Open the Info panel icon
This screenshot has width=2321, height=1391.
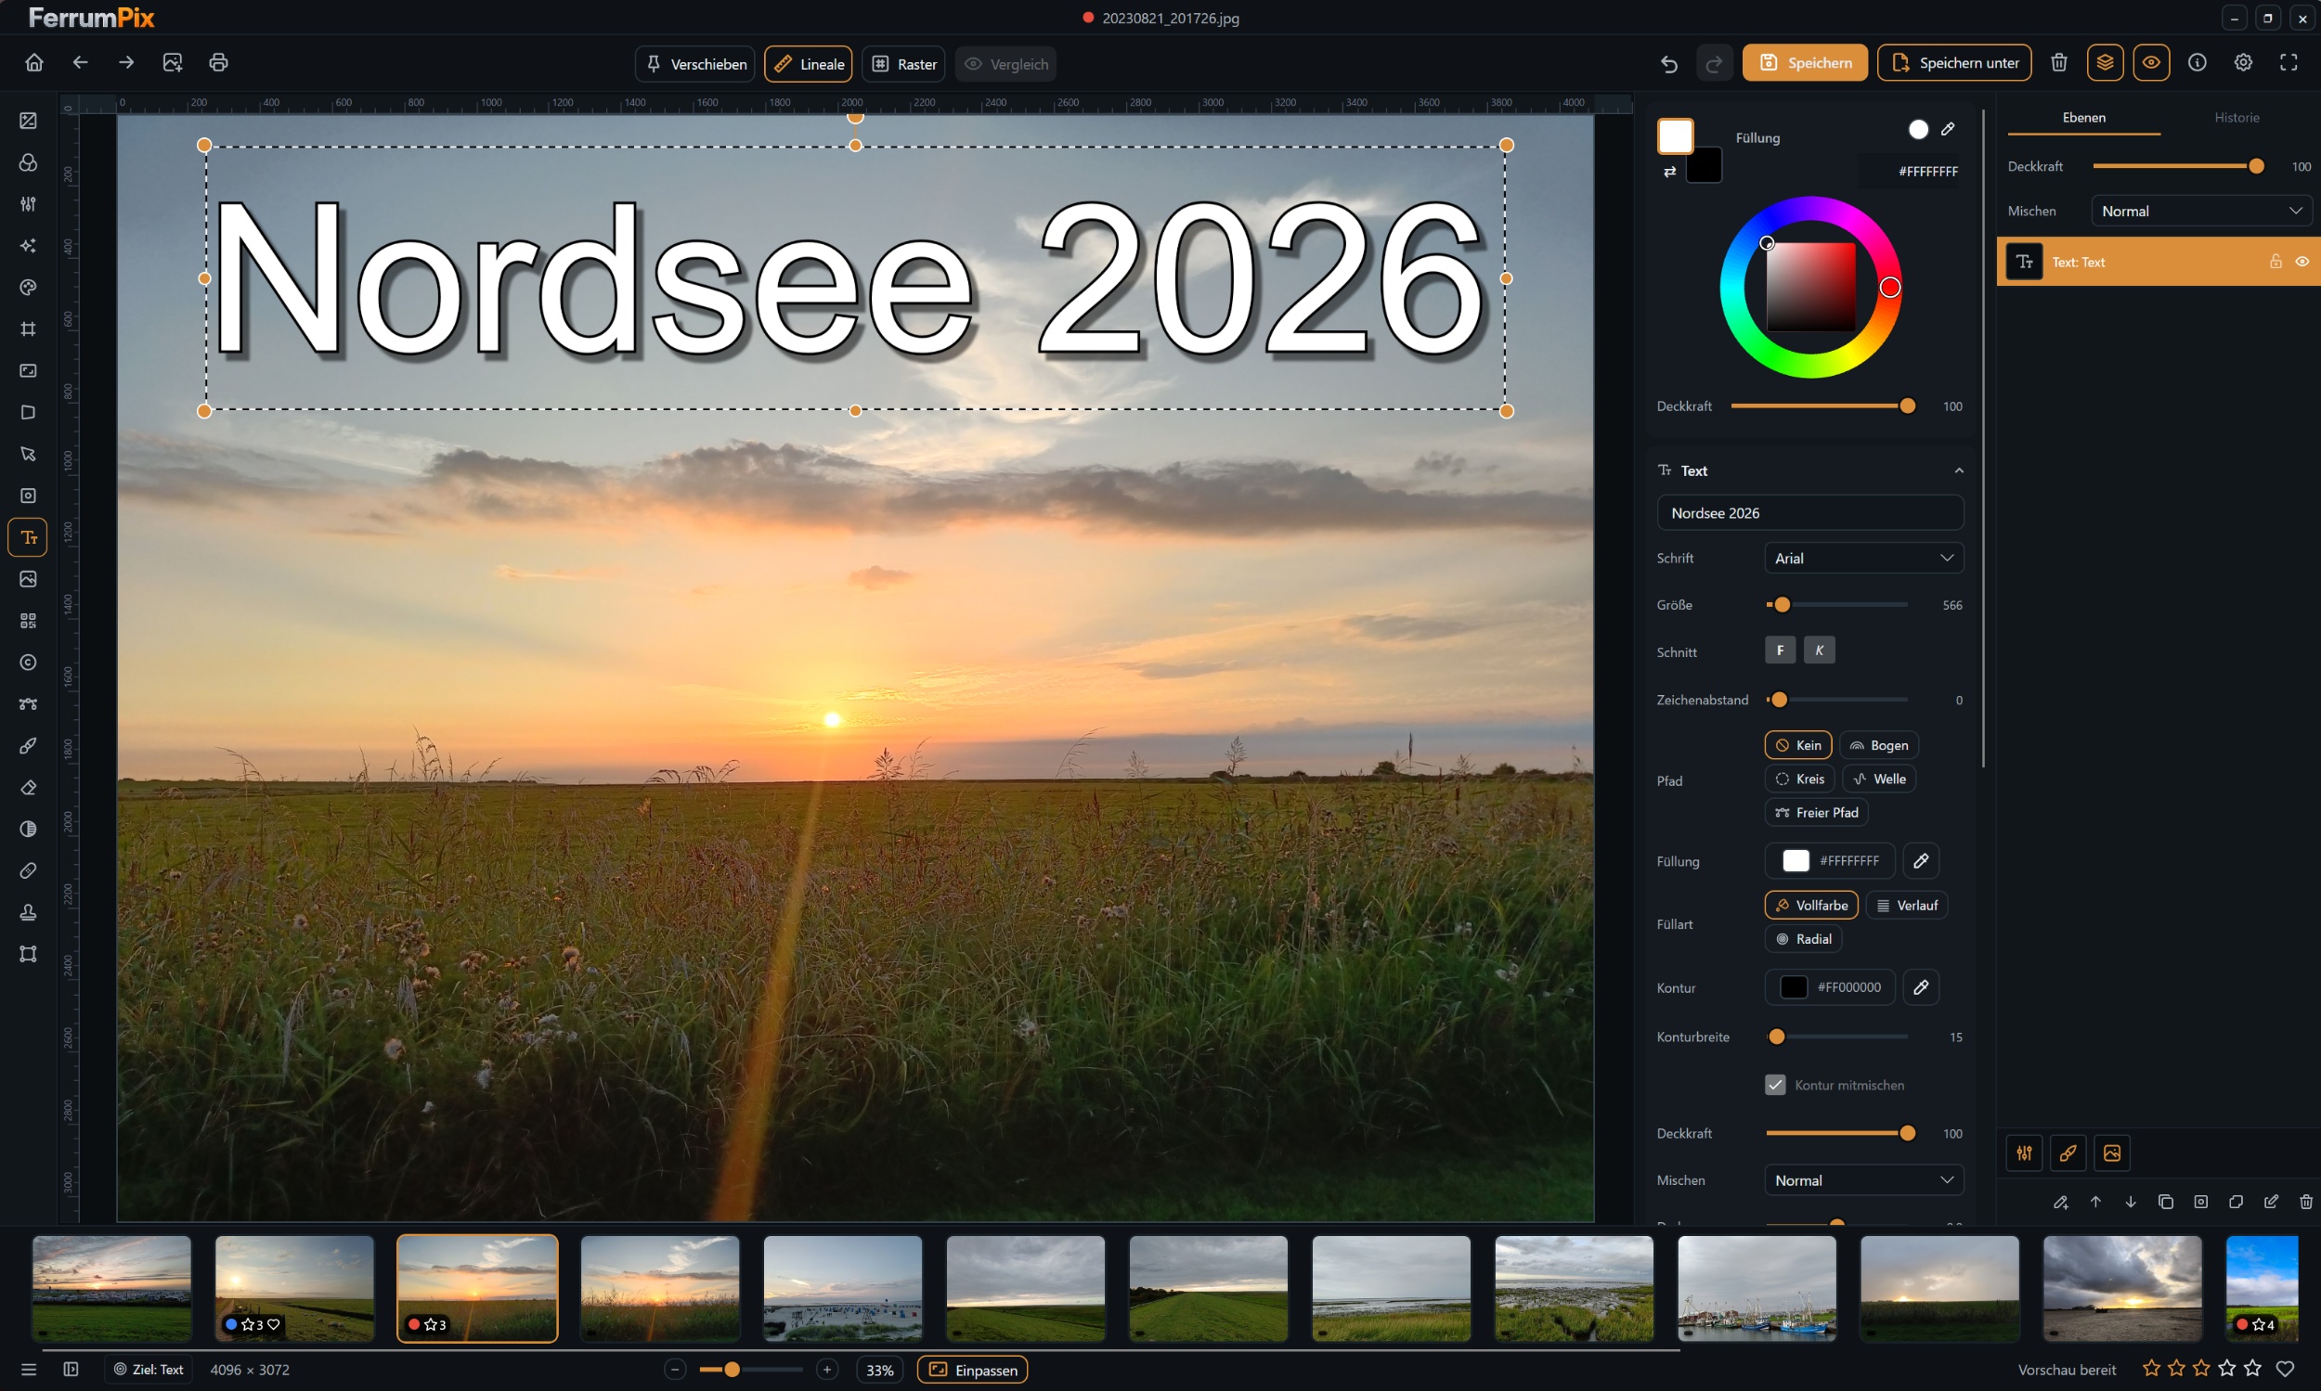pyautogui.click(x=2198, y=63)
